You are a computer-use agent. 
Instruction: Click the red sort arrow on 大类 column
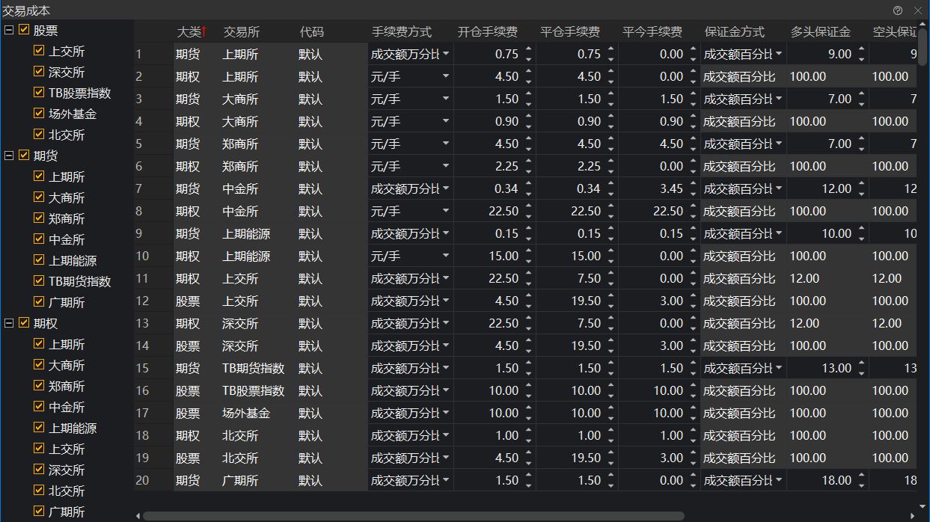[x=204, y=32]
